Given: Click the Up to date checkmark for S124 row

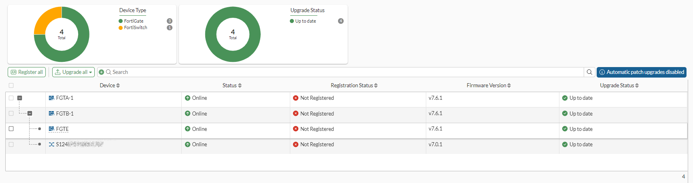Looking at the screenshot, I should (565, 144).
